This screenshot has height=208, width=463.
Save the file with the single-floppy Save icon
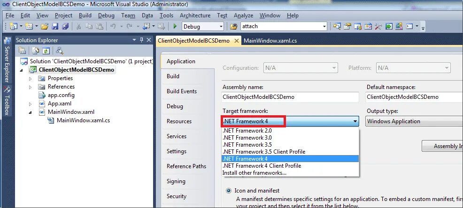(55, 27)
